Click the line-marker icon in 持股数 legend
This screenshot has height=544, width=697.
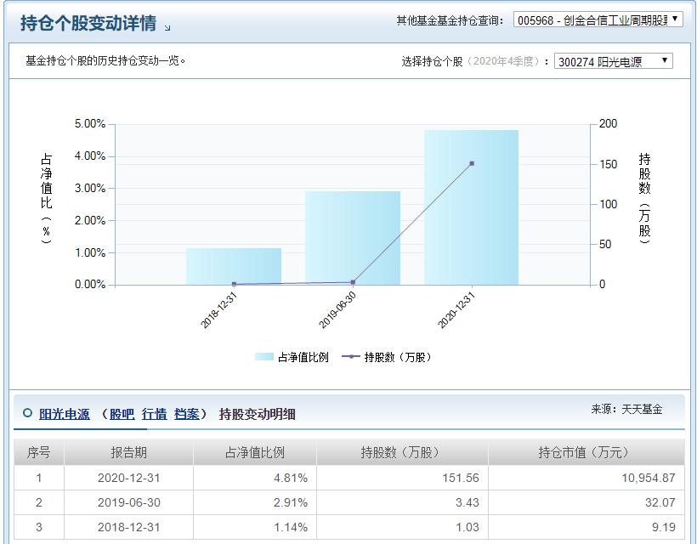pos(351,355)
